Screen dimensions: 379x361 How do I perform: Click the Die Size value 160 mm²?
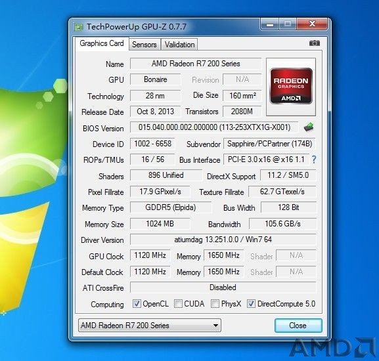[242, 96]
